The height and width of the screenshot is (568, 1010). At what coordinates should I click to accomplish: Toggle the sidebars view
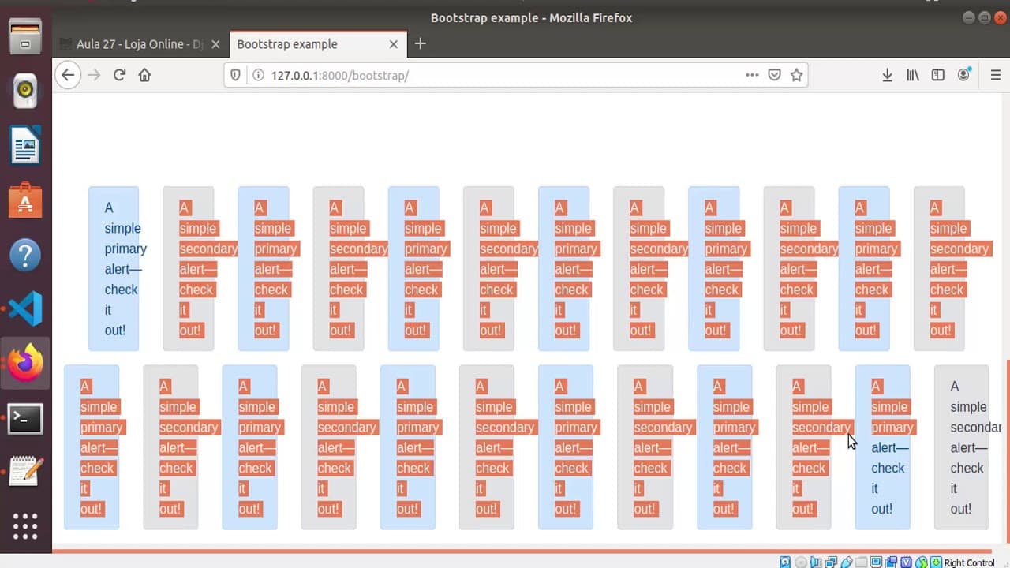938,75
